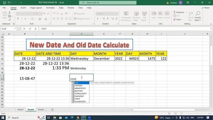Screen dimensions: 213x120
Task: Confirm formula with checkmark icon
Action: pyautogui.click(x=30, y=29)
